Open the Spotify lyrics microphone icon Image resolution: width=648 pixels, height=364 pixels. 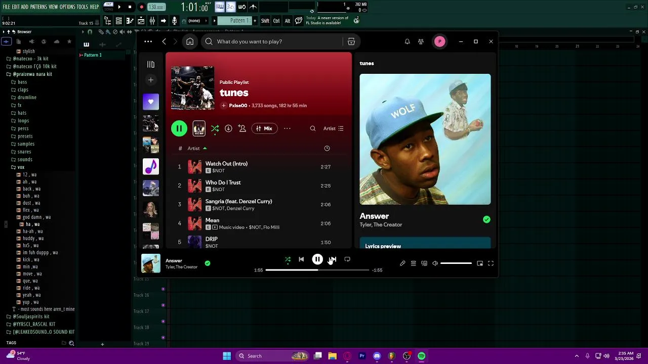(402, 263)
